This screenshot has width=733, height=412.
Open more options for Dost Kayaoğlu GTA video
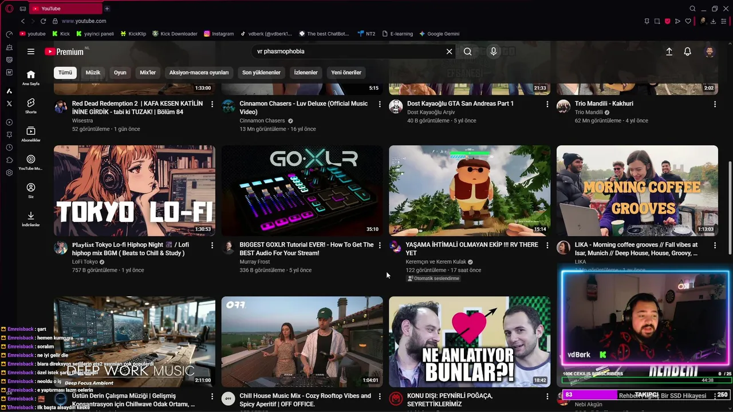point(547,104)
